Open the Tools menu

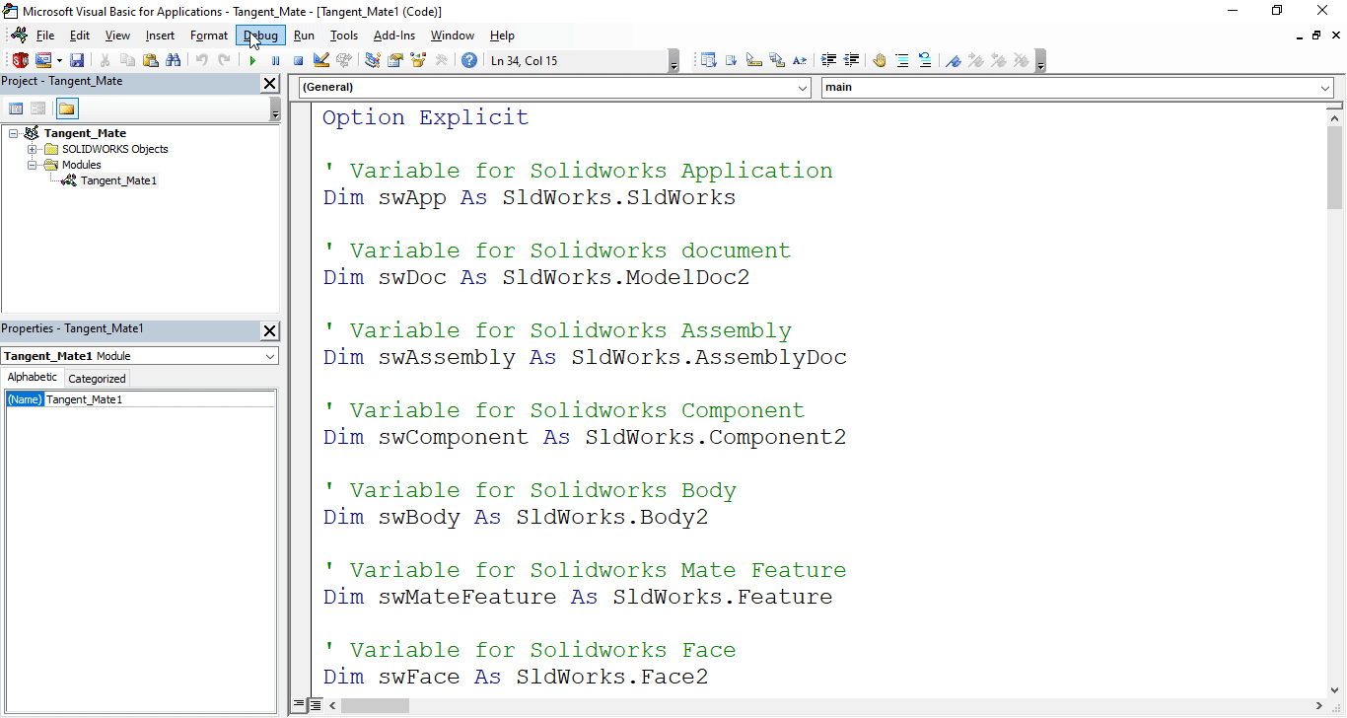(344, 36)
